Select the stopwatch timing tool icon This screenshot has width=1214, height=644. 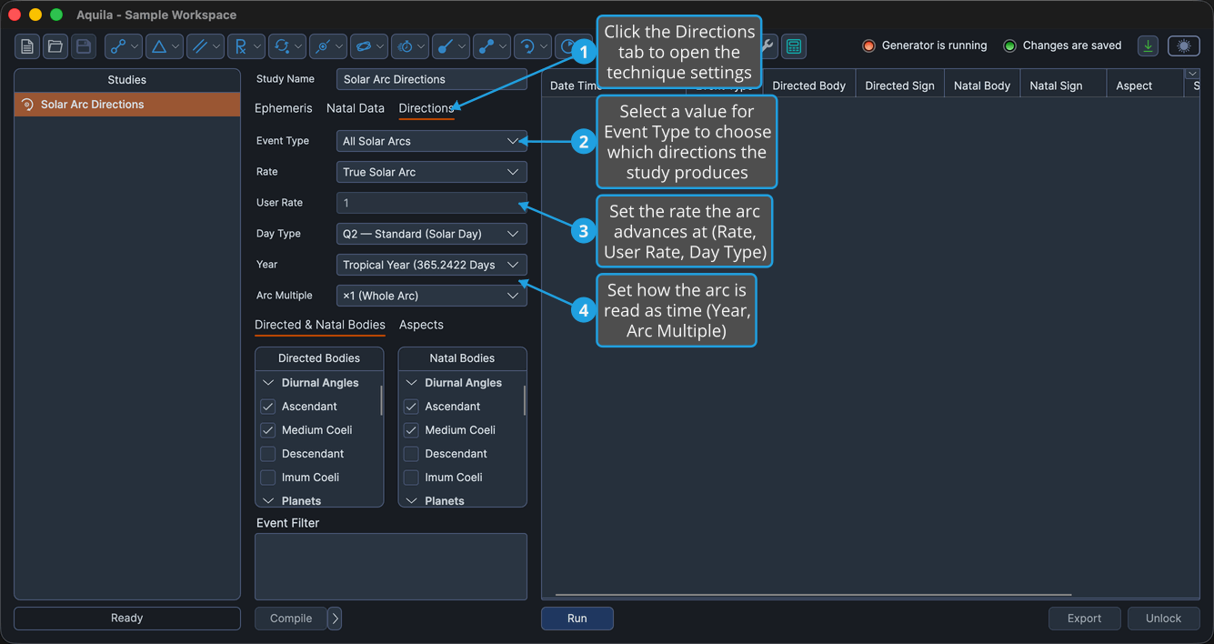point(404,46)
